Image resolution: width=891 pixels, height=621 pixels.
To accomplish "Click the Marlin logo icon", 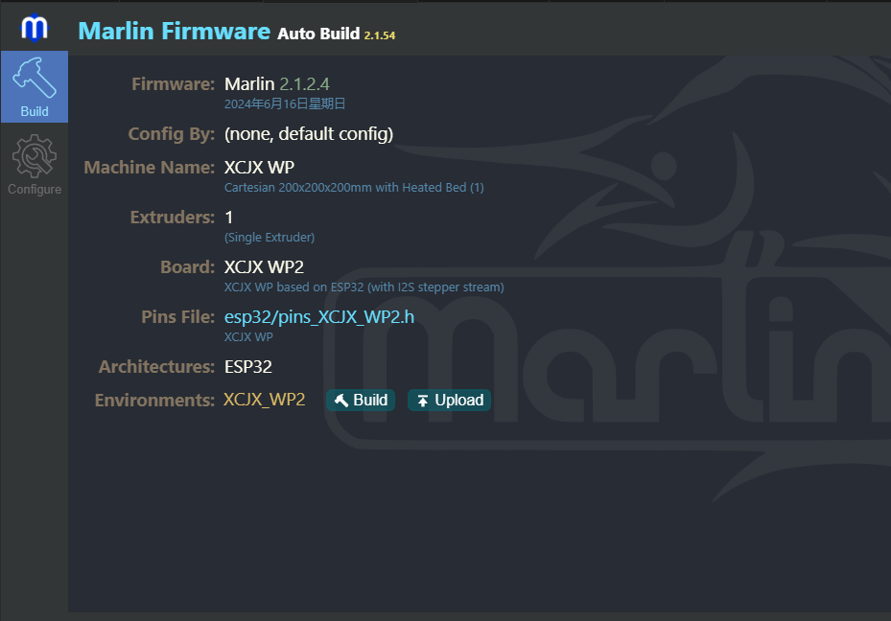I will [x=35, y=28].
